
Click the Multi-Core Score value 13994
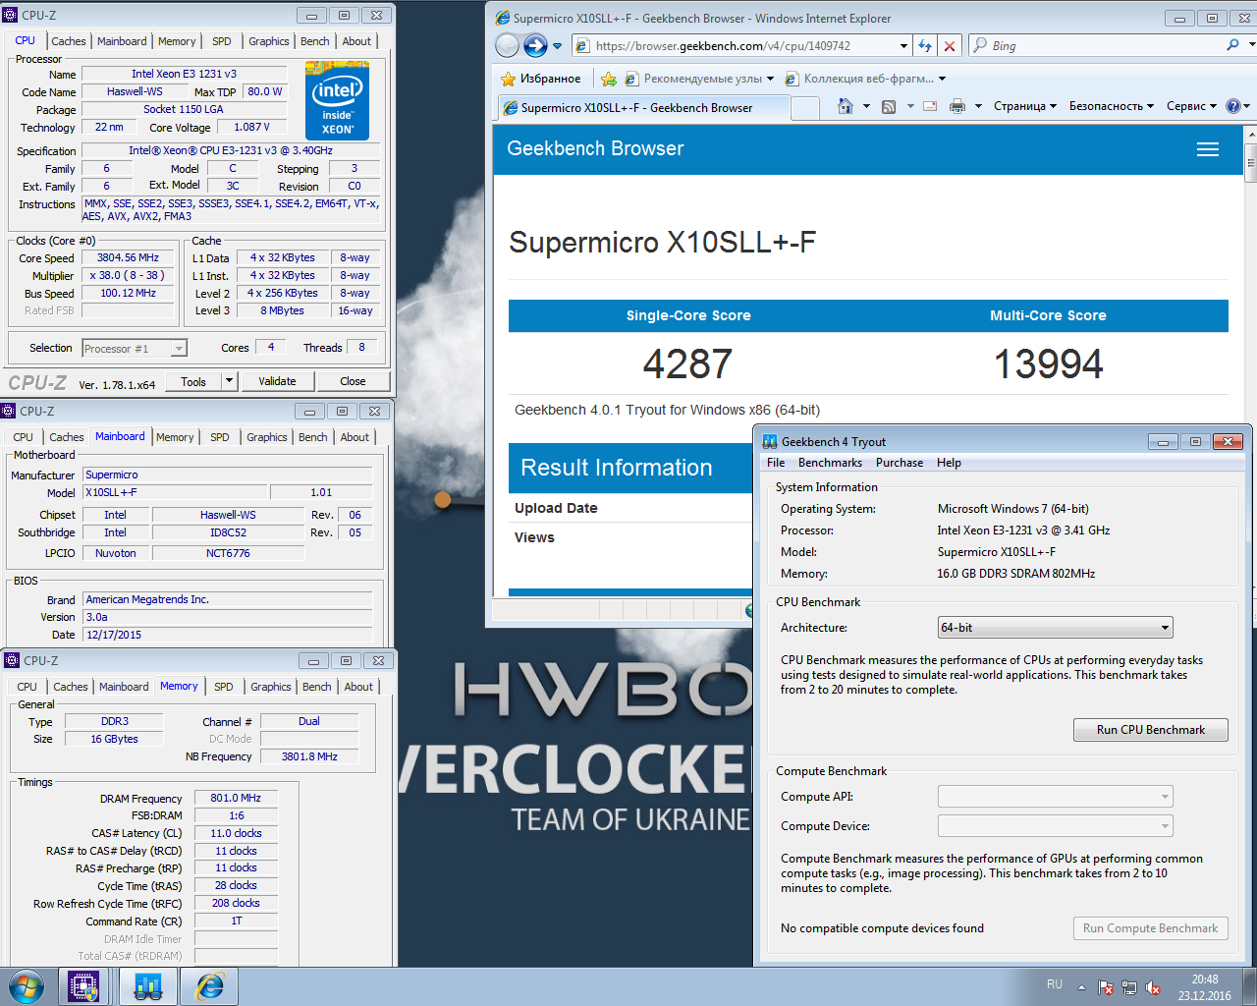coord(1048,364)
